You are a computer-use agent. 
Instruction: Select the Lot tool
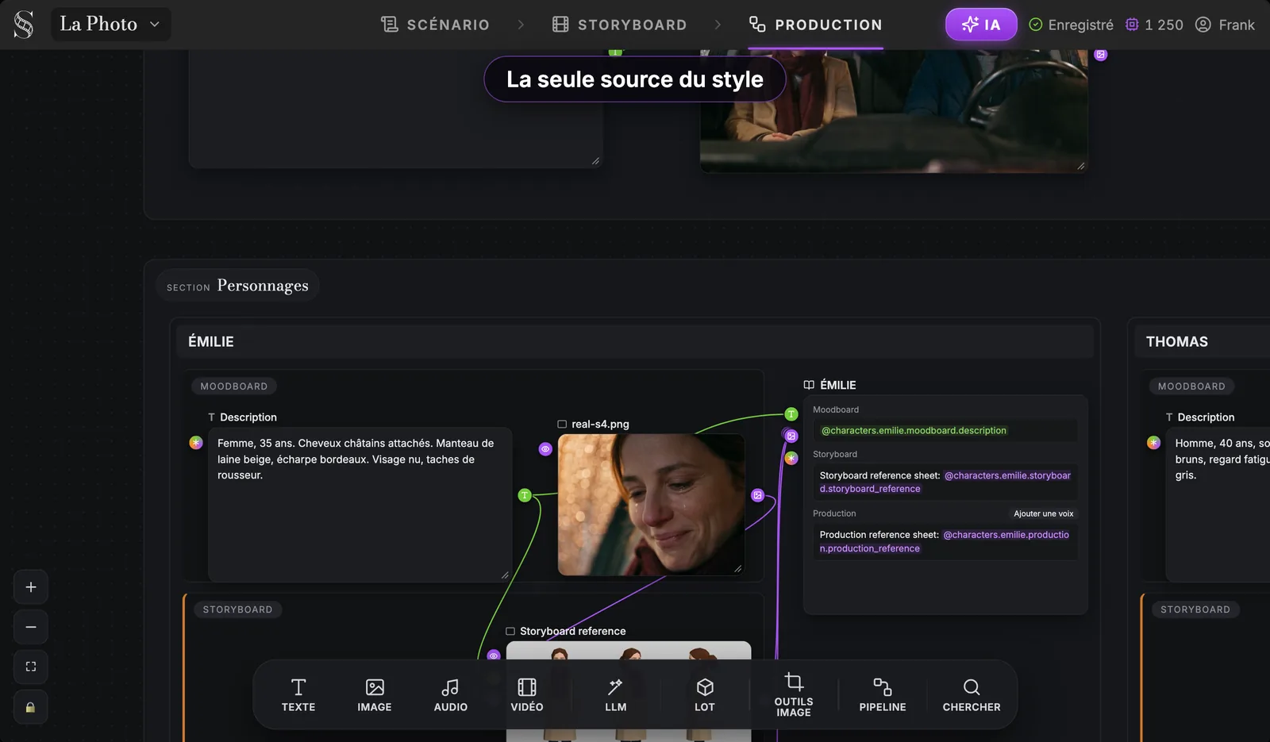pos(705,695)
